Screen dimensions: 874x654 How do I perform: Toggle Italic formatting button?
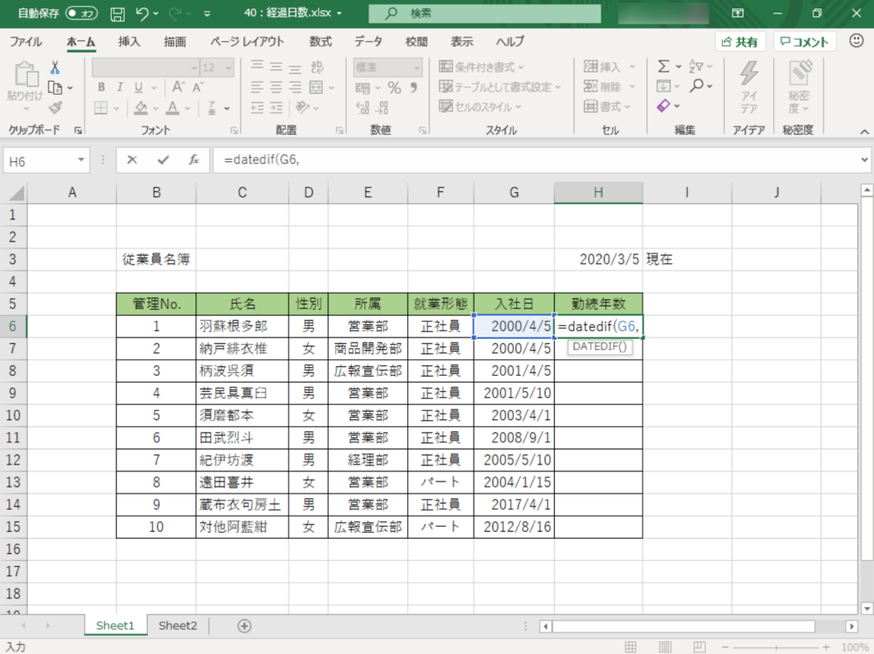[119, 86]
